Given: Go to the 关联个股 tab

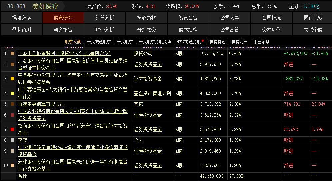Looking at the screenshot, I should pos(313,30).
